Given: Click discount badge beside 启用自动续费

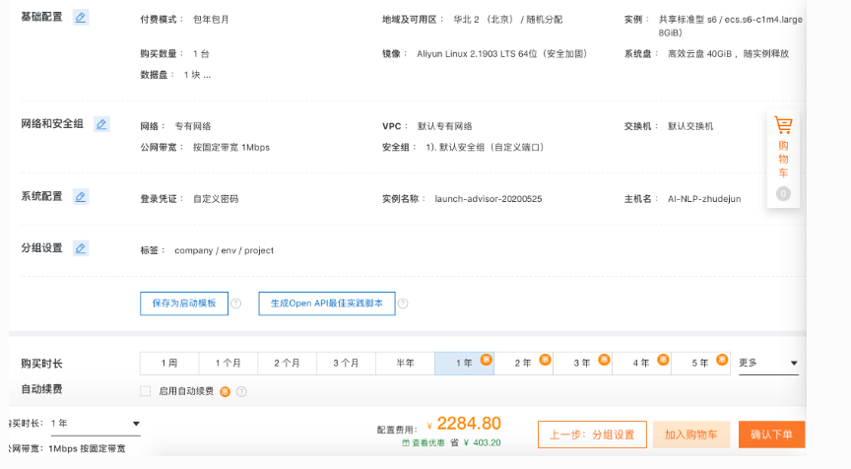Looking at the screenshot, I should pyautogui.click(x=225, y=392).
